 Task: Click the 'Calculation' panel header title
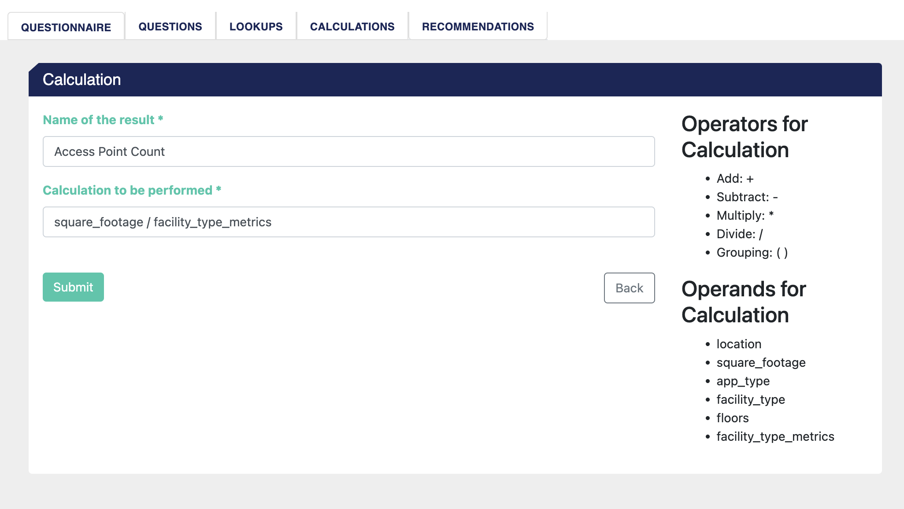[82, 80]
